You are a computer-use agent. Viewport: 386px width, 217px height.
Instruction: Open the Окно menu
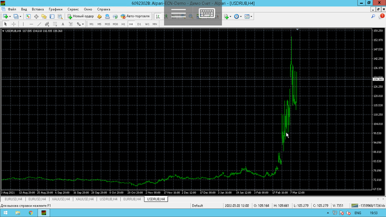pyautogui.click(x=88, y=9)
